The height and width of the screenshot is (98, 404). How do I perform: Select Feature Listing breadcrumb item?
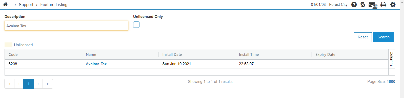(54, 5)
